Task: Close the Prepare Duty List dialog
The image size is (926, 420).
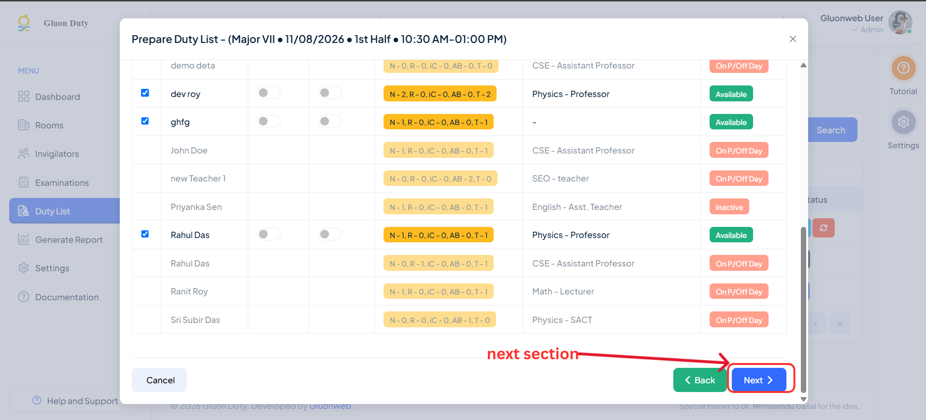Action: (x=793, y=39)
